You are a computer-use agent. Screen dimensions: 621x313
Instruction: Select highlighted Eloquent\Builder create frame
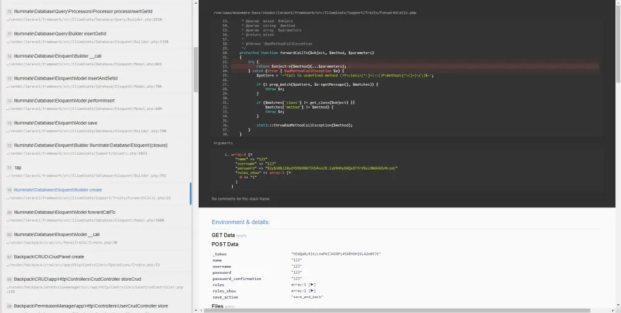[97, 194]
